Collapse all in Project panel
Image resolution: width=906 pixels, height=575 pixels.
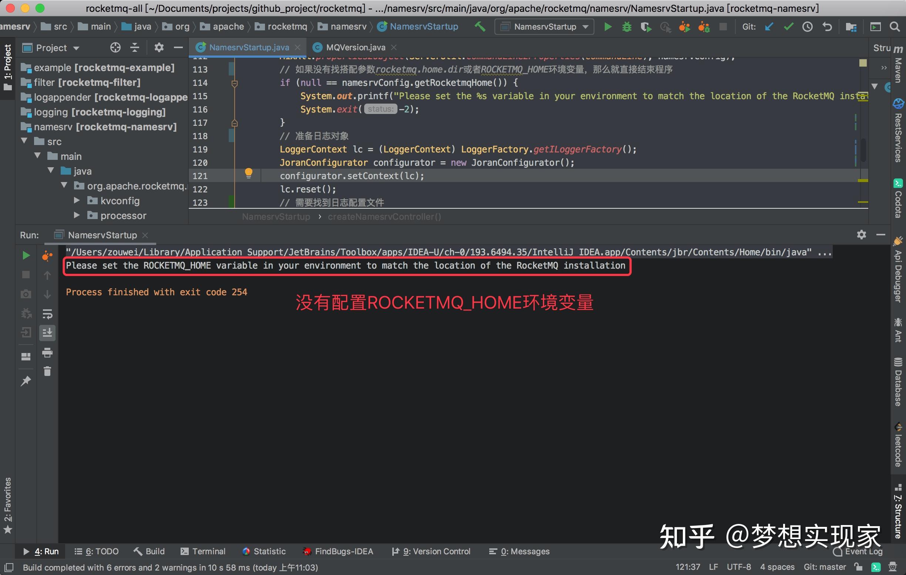134,47
